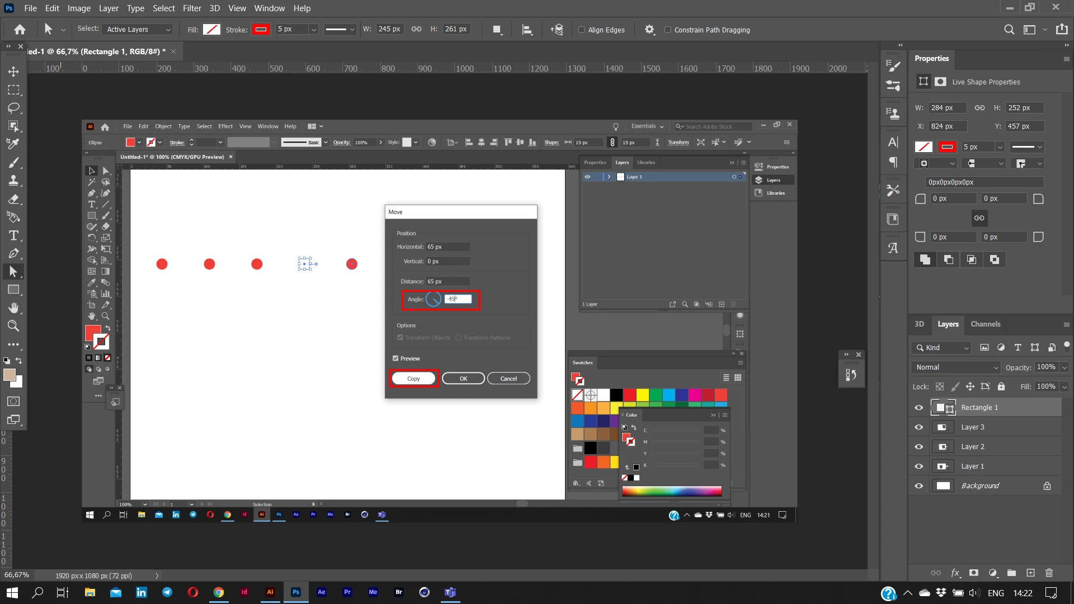Click the red Stroke color swatch
The height and width of the screenshot is (604, 1074).
[x=261, y=30]
